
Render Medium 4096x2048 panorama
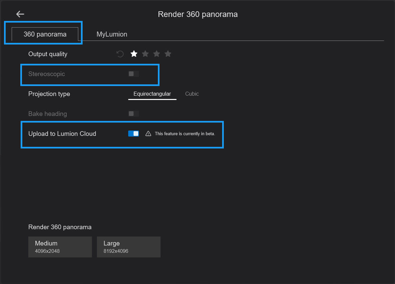click(x=60, y=247)
